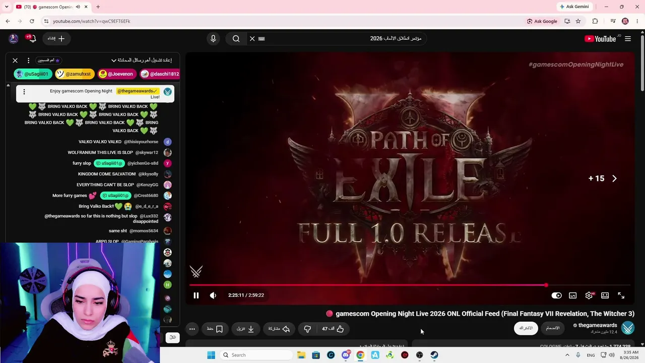
Task: Bookmark this page with the star
Action: point(578,21)
